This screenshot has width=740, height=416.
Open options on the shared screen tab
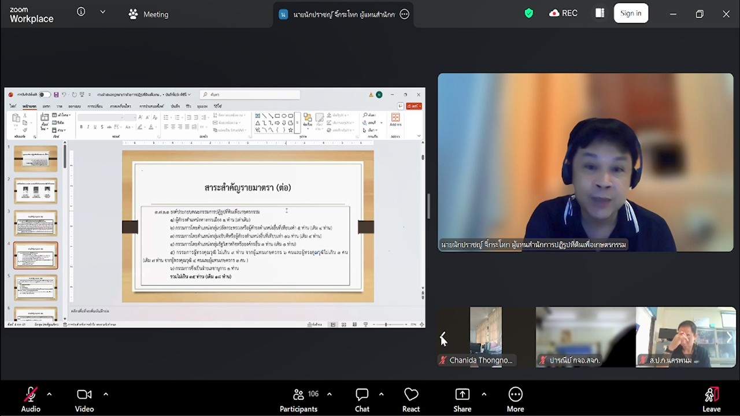click(405, 14)
